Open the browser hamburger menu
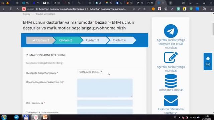 pyautogui.click(x=190, y=3)
